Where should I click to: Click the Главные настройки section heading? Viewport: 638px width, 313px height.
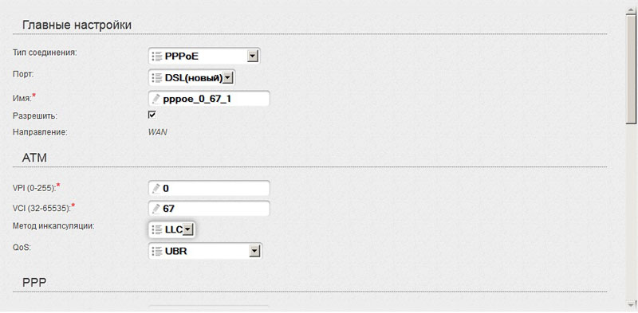coord(77,25)
